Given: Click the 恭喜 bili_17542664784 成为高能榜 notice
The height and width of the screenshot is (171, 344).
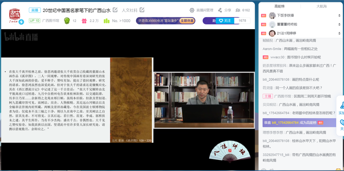Looking at the screenshot, I should point(299,123).
